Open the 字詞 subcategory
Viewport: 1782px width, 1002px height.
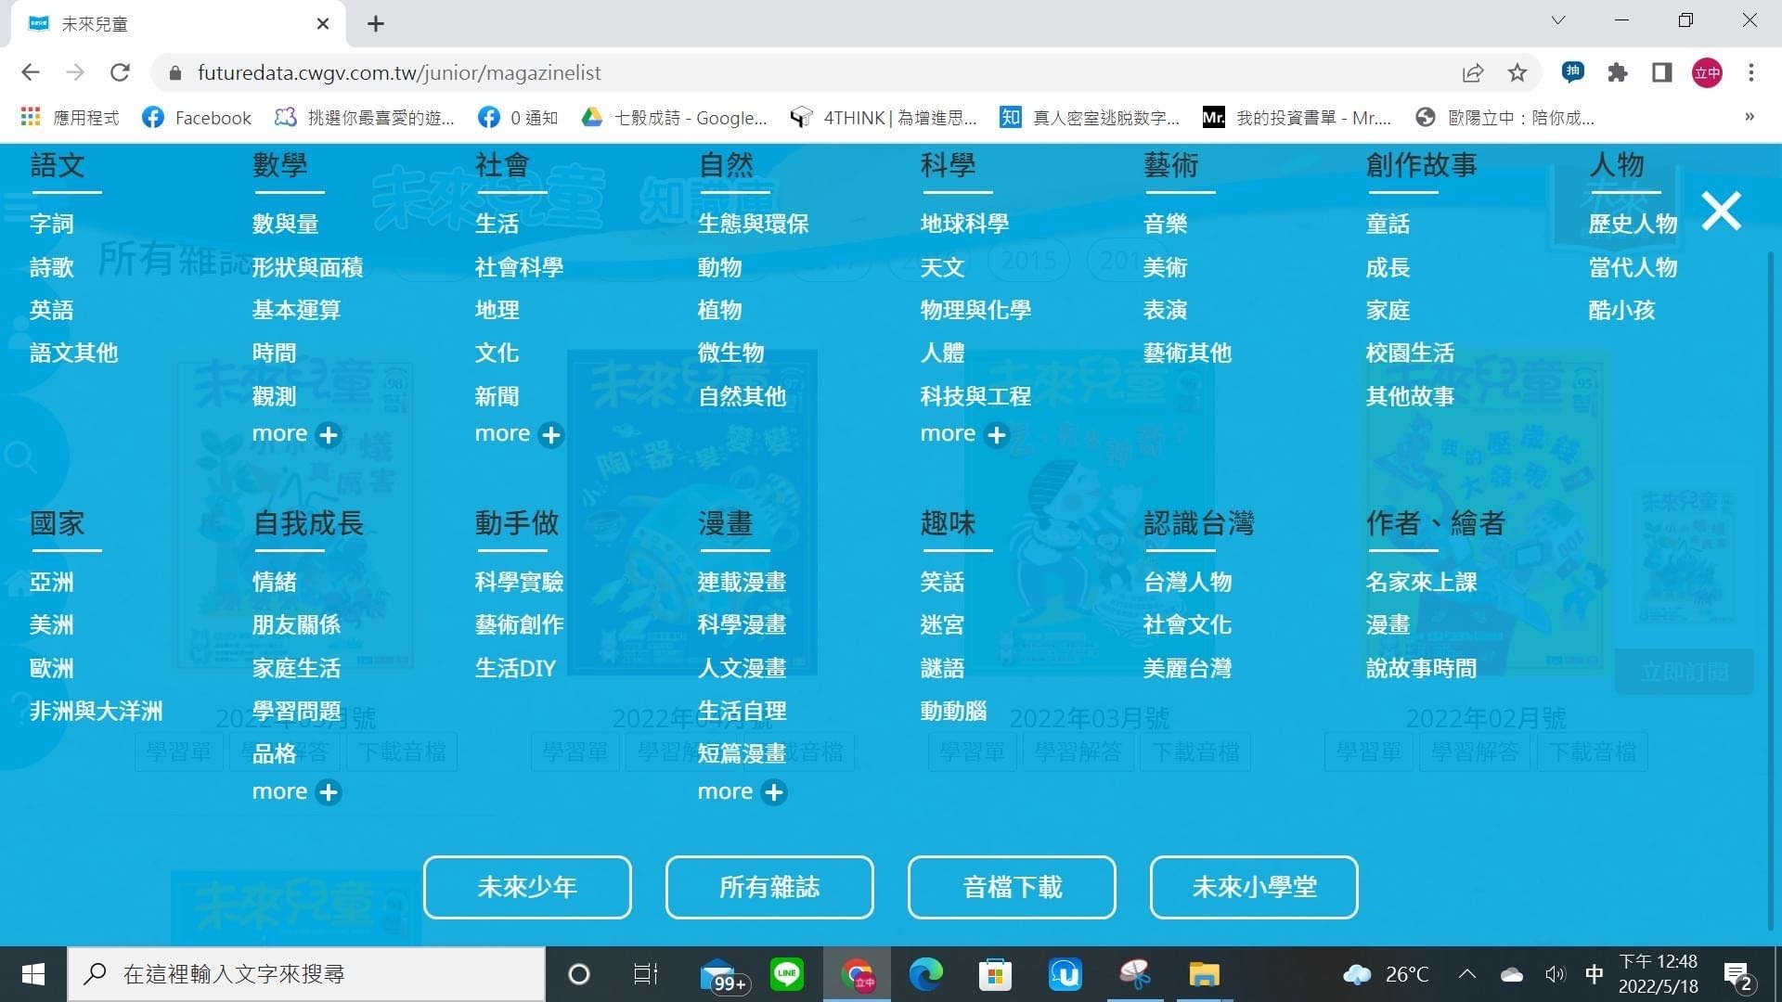tap(52, 224)
